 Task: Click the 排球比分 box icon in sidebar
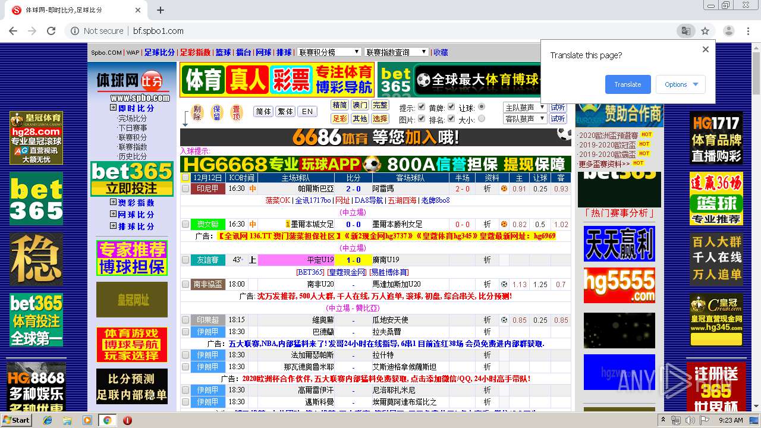tap(113, 226)
